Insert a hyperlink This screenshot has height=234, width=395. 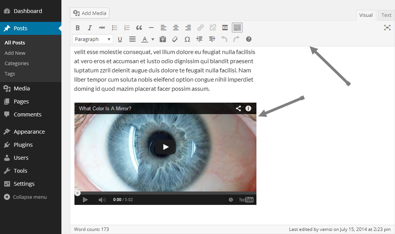pos(200,27)
